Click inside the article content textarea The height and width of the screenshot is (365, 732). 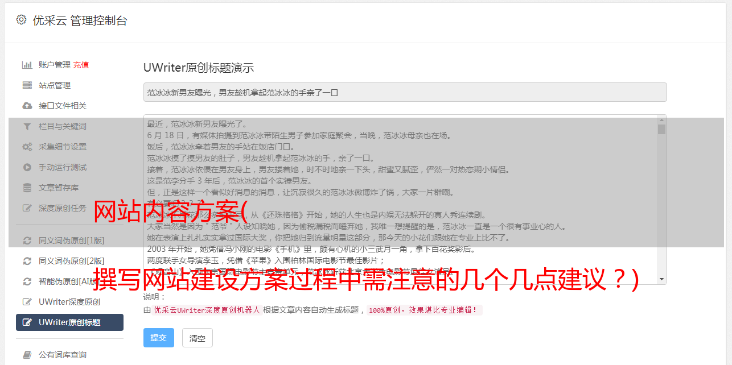pyautogui.click(x=400, y=200)
